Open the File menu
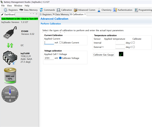 tap(3, 6)
